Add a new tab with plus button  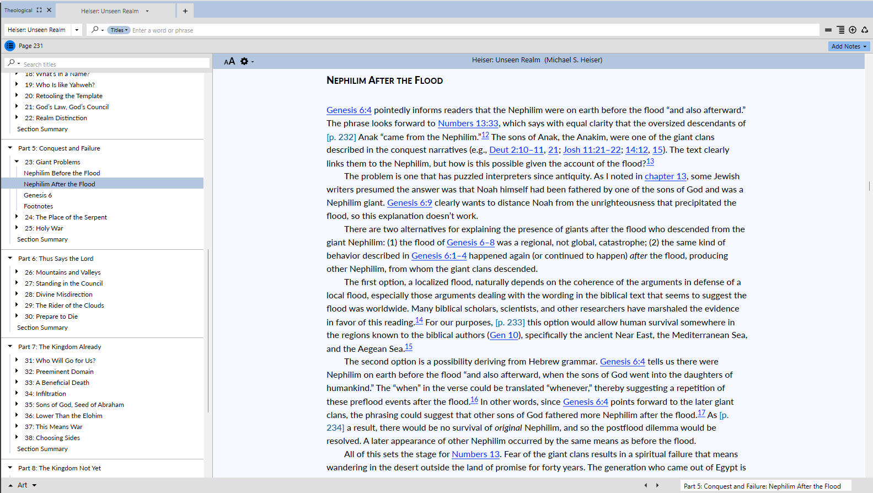185,10
